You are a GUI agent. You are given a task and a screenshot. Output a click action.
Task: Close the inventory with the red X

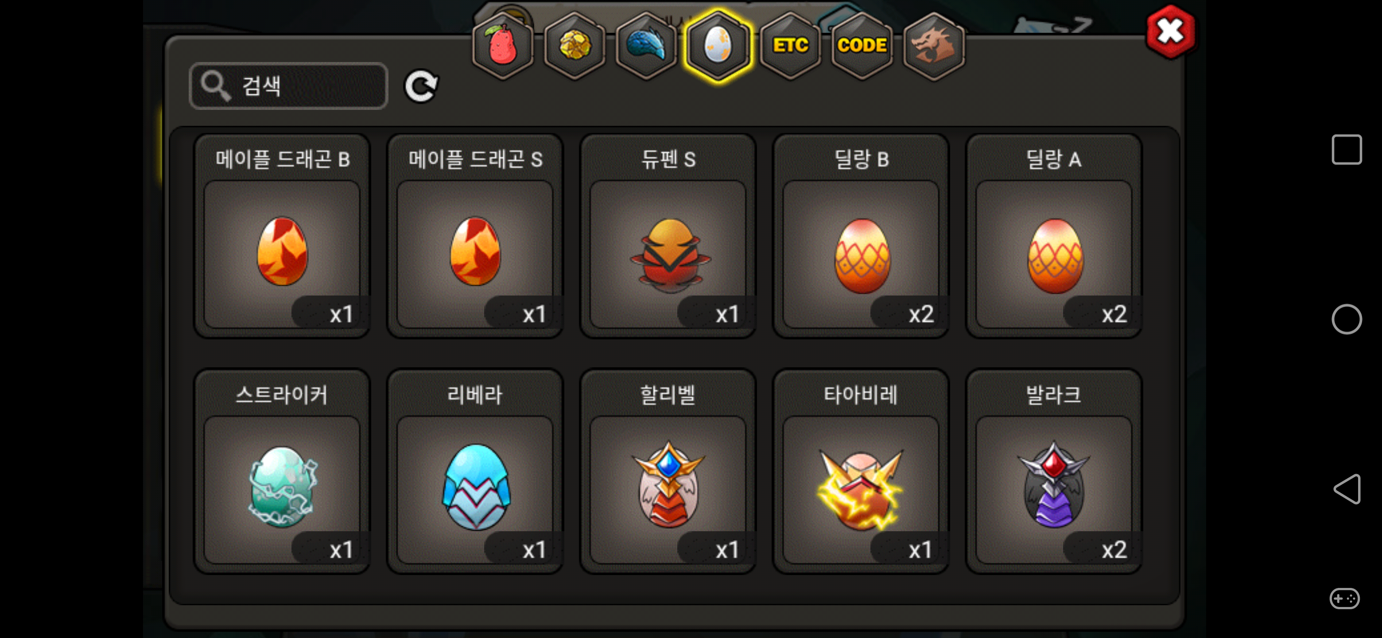coord(1170,31)
